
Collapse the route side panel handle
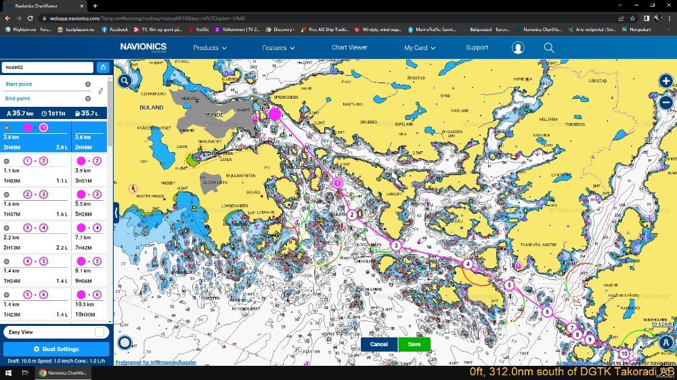point(116,212)
